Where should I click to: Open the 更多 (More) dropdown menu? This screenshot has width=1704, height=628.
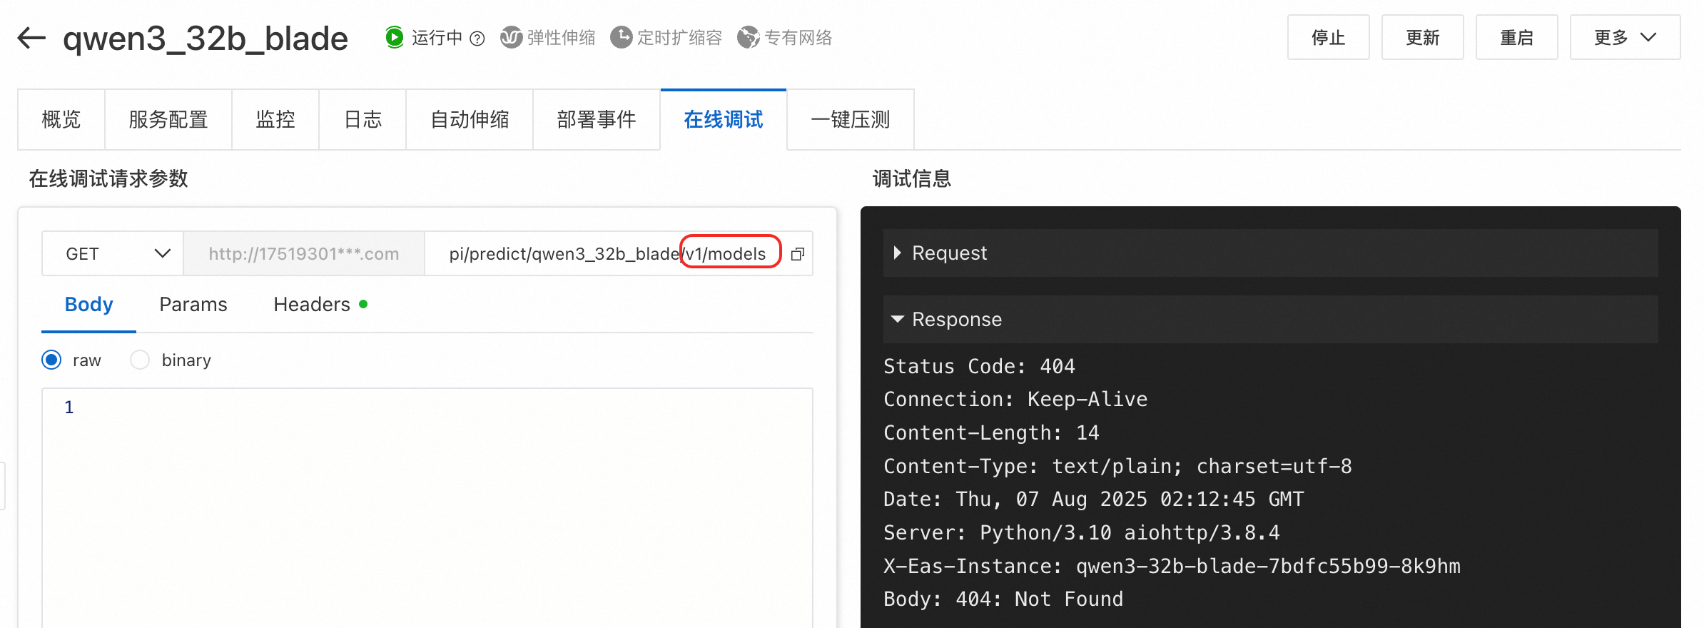point(1625,38)
